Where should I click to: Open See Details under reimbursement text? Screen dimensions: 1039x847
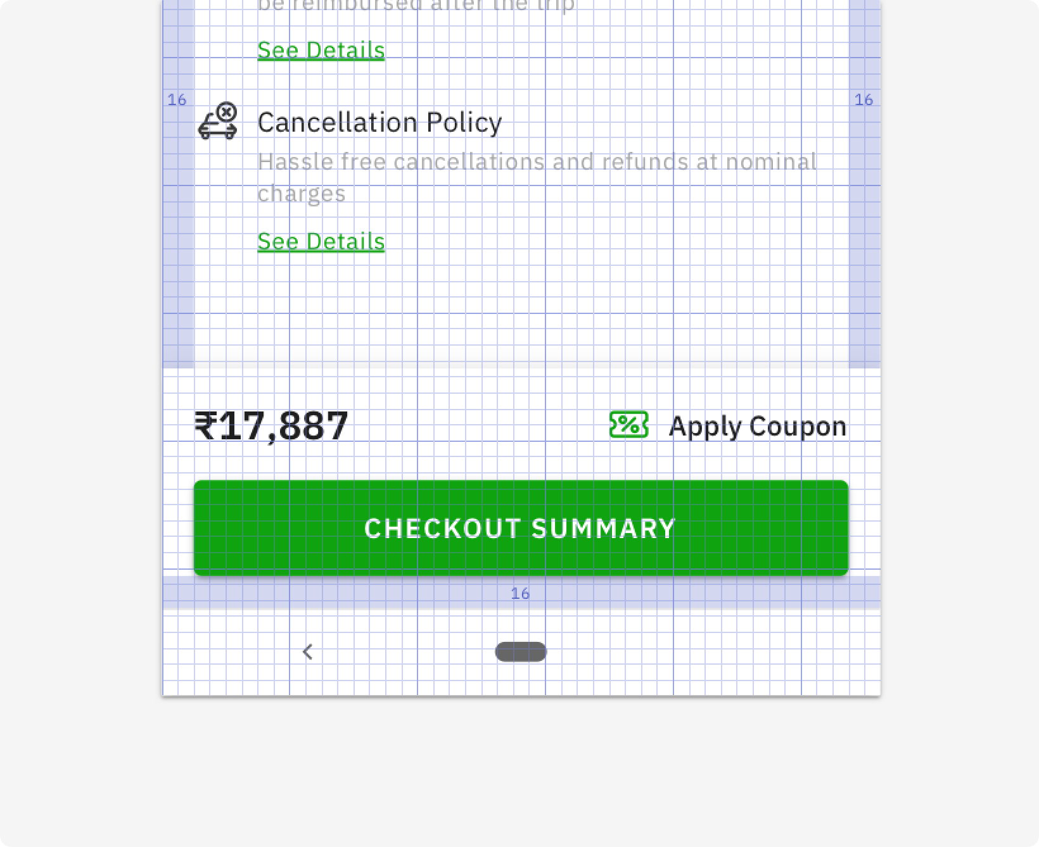[x=321, y=50]
